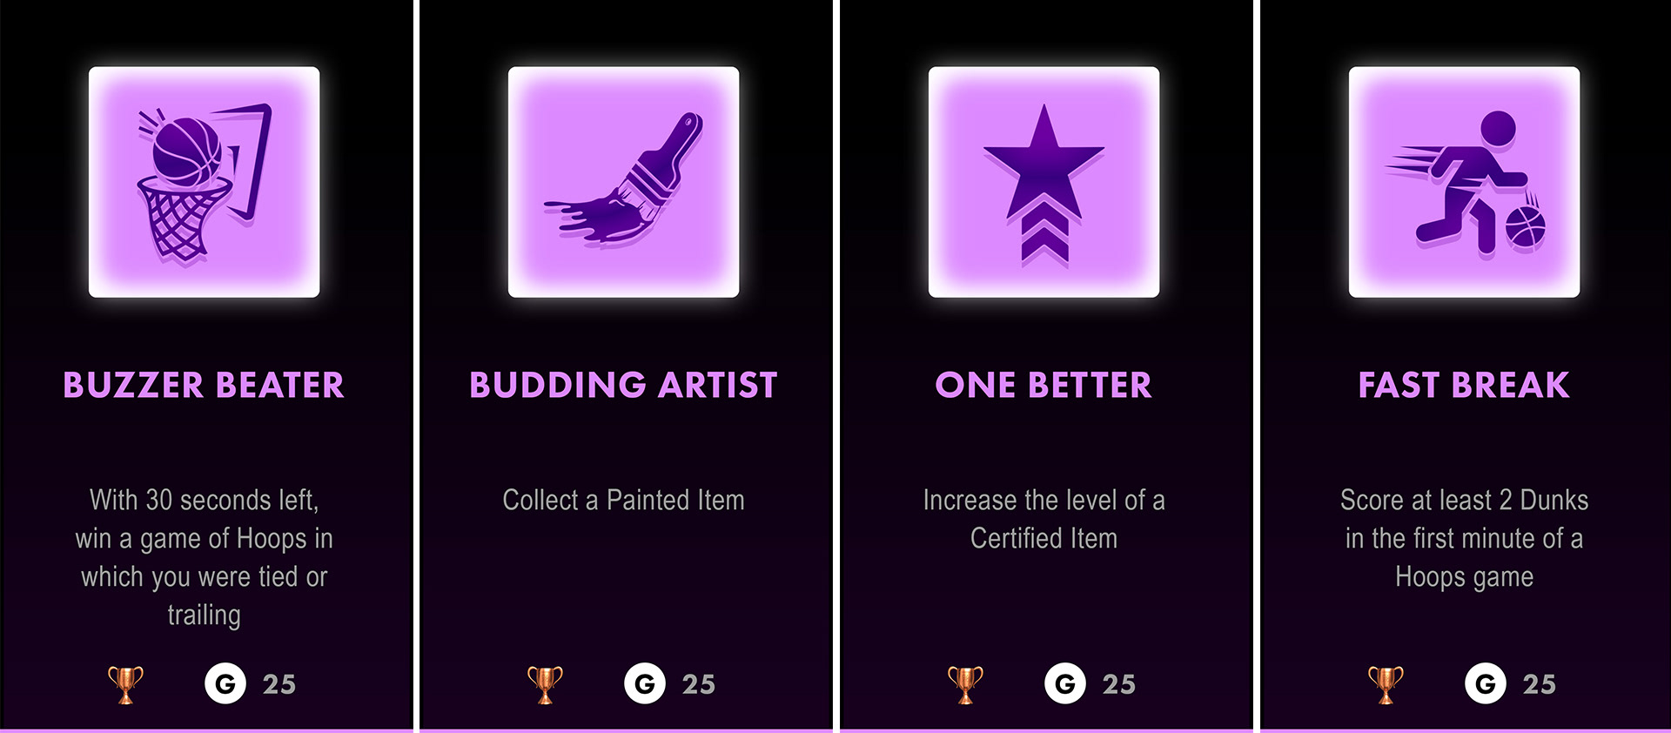
Task: Click the 'Collect a Painted Item' description
Action: (x=623, y=500)
